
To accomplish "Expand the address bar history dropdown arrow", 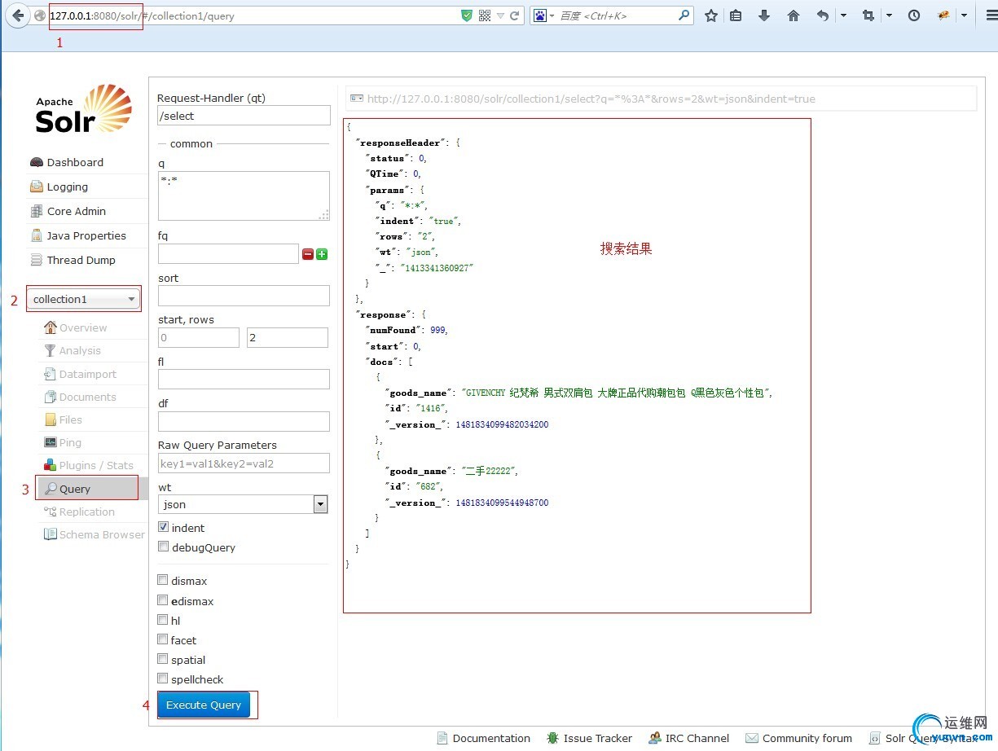I will [x=501, y=15].
